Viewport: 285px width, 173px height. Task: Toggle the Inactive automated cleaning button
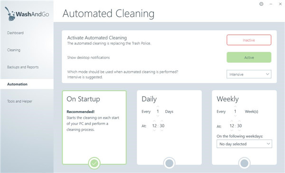(249, 40)
